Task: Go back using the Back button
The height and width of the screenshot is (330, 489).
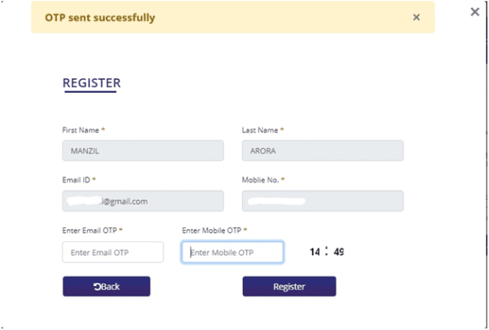Action: coord(107,286)
